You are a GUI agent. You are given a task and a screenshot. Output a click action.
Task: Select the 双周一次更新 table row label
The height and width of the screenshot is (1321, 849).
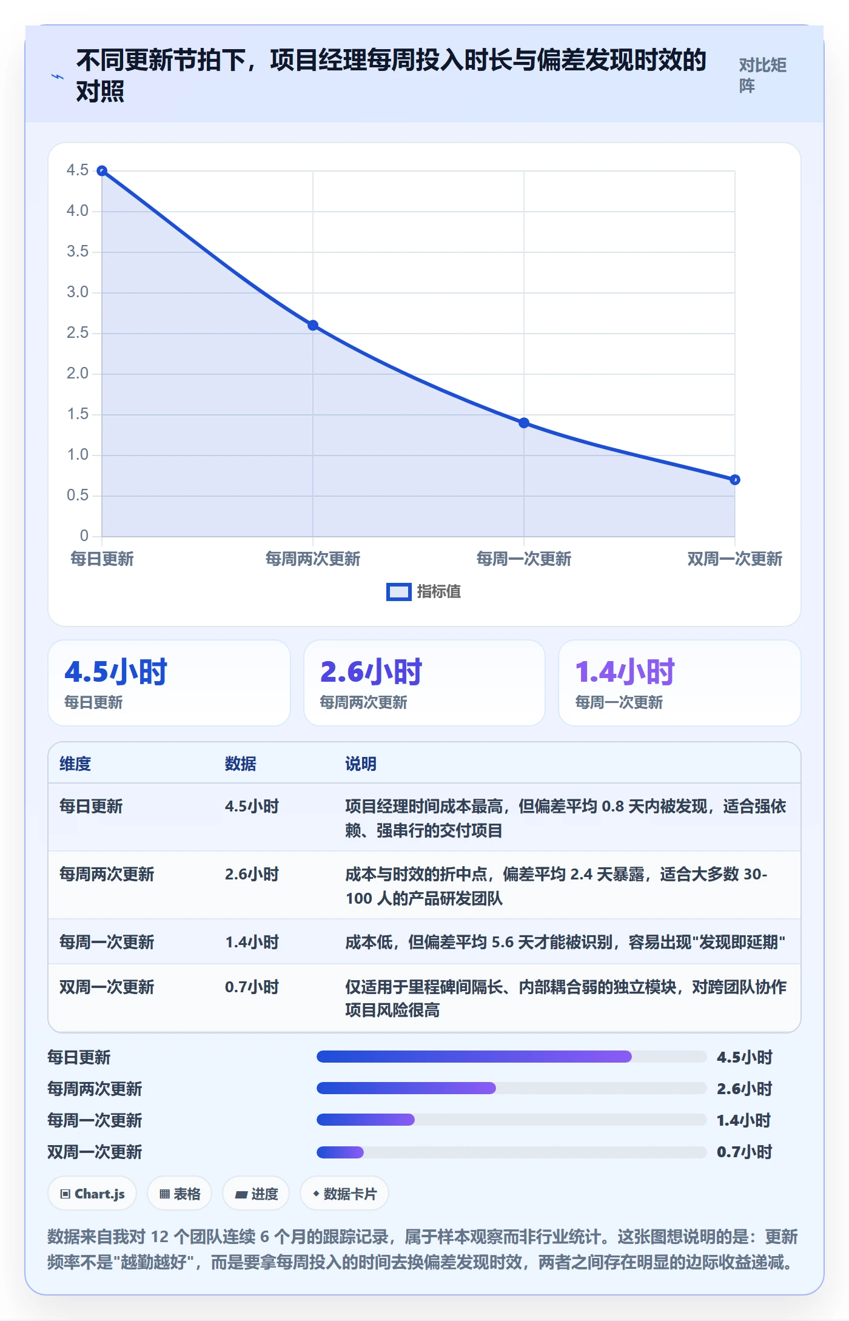(107, 987)
